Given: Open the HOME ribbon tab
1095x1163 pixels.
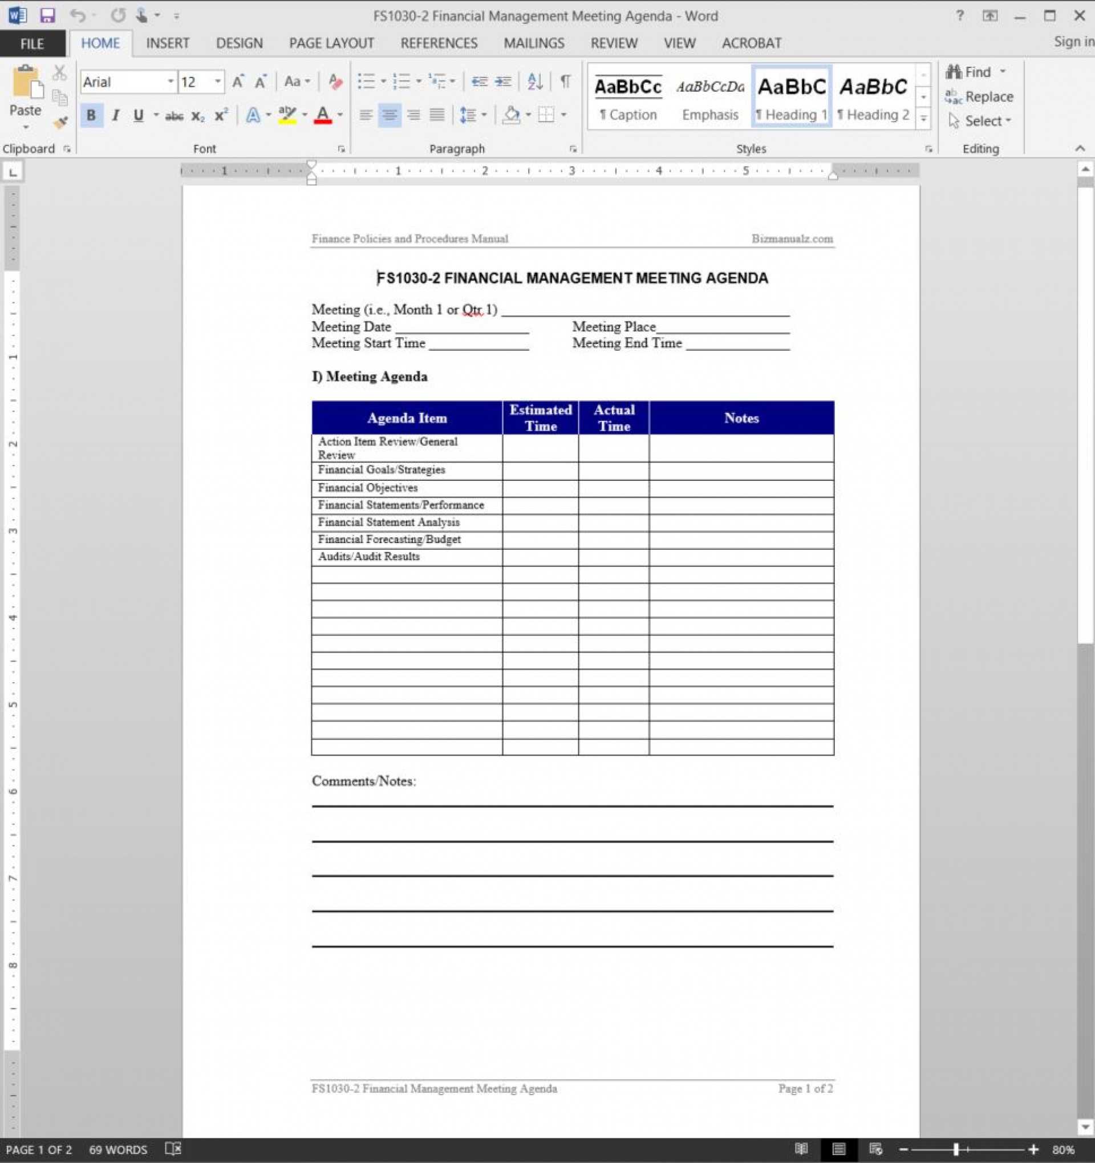Looking at the screenshot, I should point(101,42).
